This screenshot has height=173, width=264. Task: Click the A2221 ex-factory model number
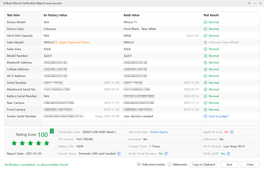pos(48,56)
